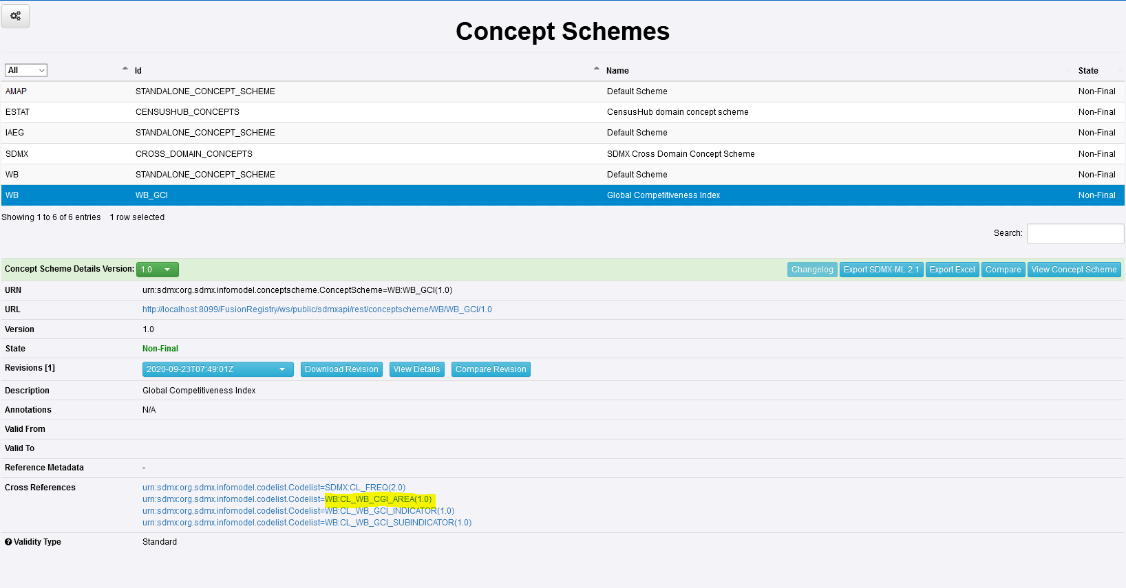Open the All agency filter dropdown
Screen dimensions: 1126x588
[26, 70]
